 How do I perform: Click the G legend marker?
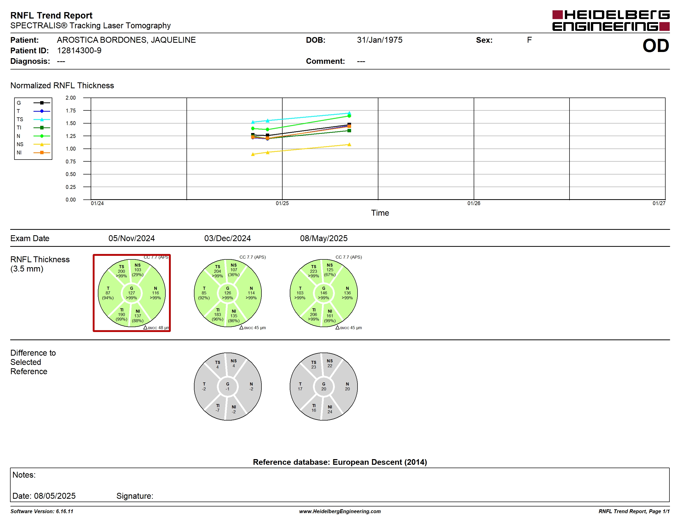click(42, 103)
